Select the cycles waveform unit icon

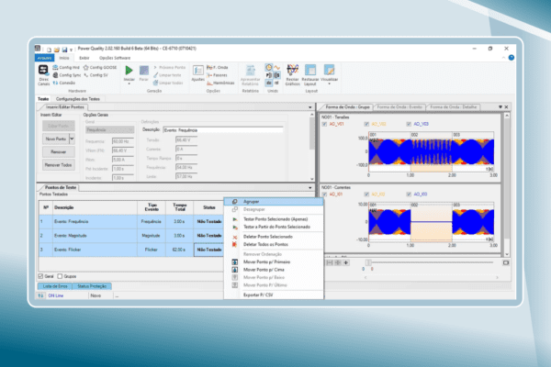point(277,67)
